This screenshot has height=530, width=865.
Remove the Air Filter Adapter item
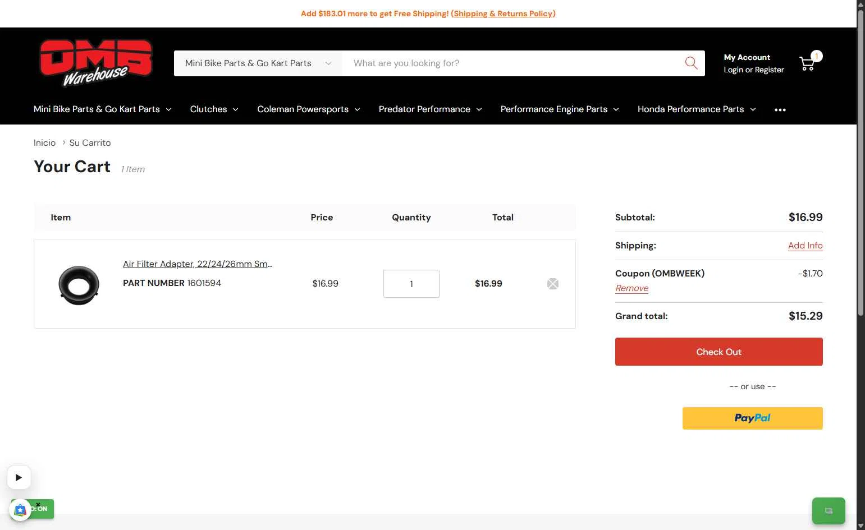click(553, 284)
